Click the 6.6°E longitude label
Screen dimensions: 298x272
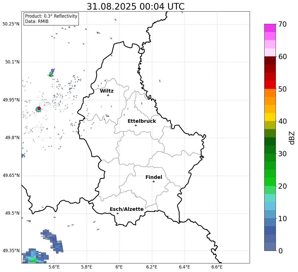point(217,267)
